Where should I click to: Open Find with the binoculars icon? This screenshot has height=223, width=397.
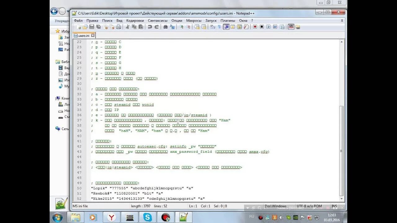click(165, 27)
